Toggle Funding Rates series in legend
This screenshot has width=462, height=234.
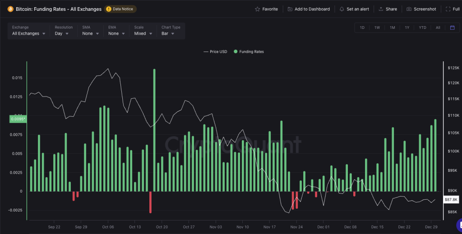tap(249, 51)
